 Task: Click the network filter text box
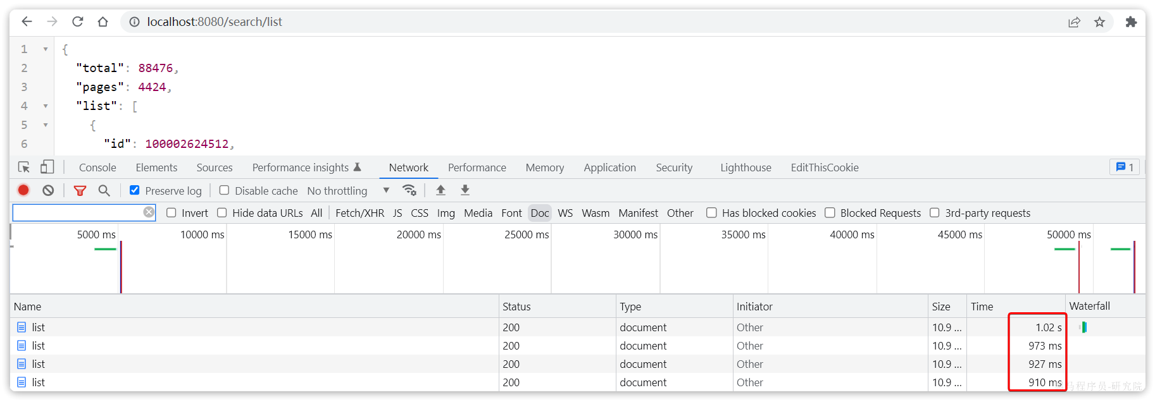pyautogui.click(x=77, y=212)
